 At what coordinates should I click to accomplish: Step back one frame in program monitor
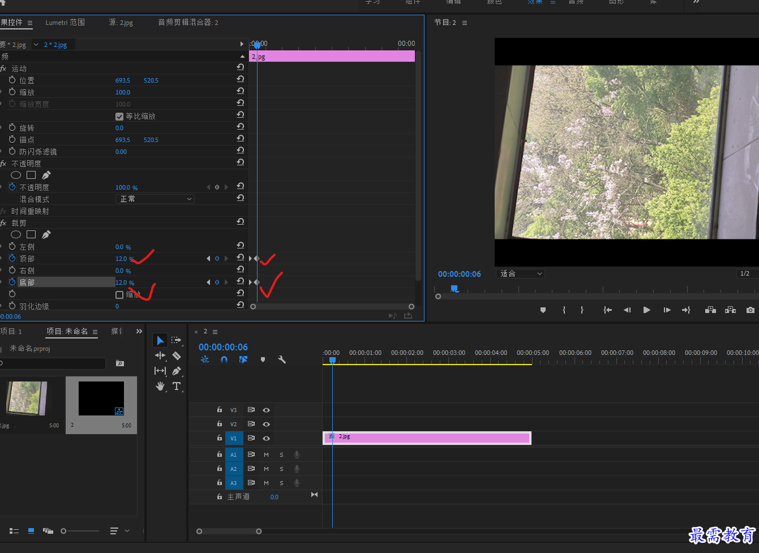[x=627, y=310]
